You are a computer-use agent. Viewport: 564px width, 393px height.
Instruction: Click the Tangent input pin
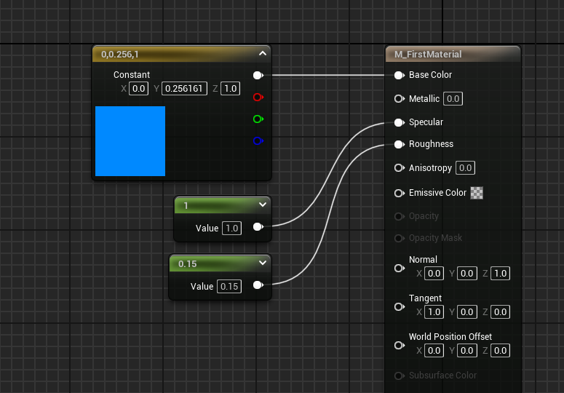(400, 306)
